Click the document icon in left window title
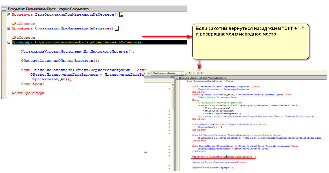 pos(4,9)
